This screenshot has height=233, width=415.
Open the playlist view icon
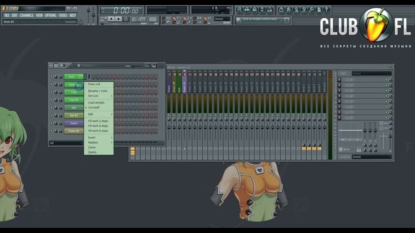[x=239, y=10]
